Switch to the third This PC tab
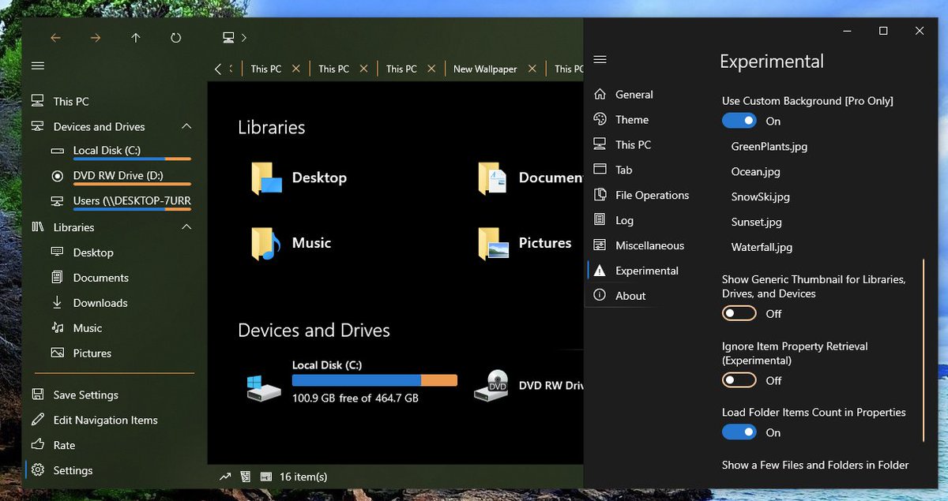Image resolution: width=948 pixels, height=501 pixels. coord(401,69)
